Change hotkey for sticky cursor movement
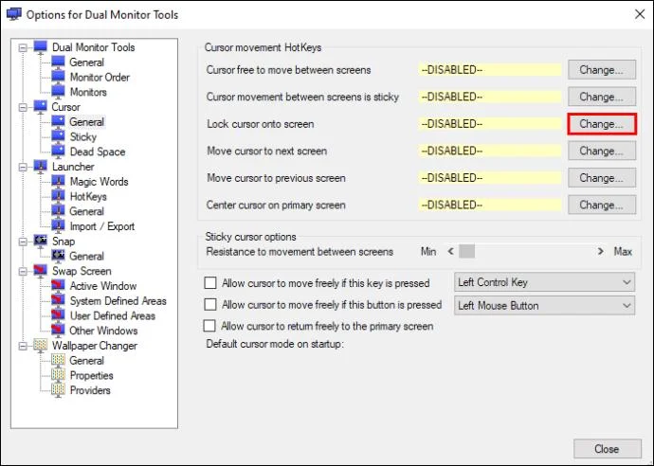 tap(602, 97)
